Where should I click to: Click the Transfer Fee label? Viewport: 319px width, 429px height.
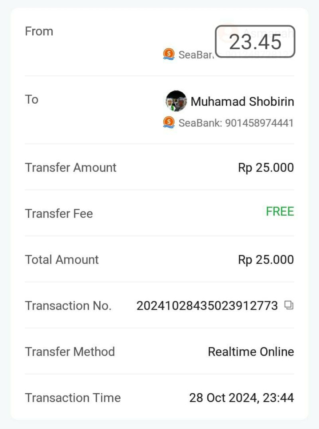[x=59, y=214]
